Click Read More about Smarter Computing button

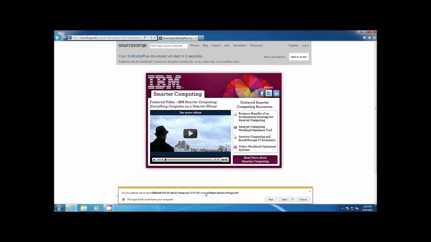click(255, 160)
